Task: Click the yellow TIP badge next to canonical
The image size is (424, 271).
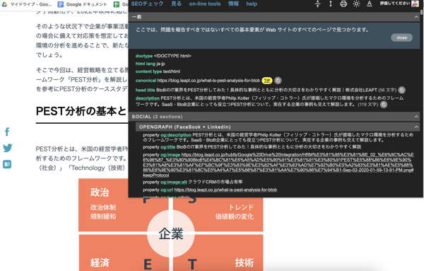Action: [267, 81]
